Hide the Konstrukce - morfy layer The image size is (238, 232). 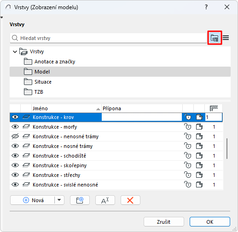[x=15, y=127]
